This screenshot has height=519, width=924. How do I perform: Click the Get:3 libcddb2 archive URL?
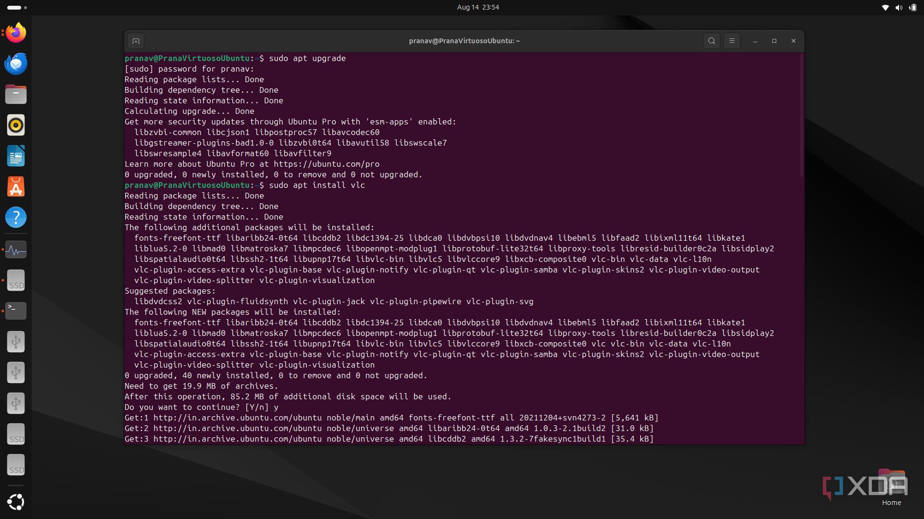coord(237,439)
